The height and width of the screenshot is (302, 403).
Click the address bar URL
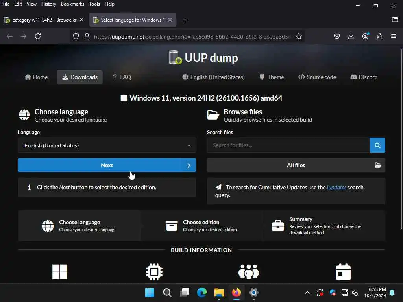192,37
